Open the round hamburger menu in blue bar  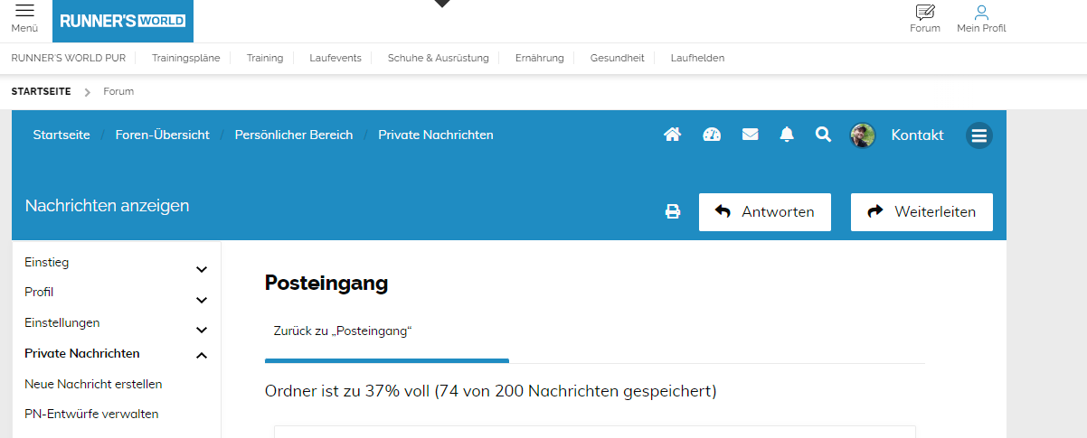(x=978, y=135)
